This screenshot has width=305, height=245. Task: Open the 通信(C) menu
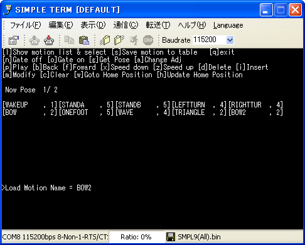point(126,25)
